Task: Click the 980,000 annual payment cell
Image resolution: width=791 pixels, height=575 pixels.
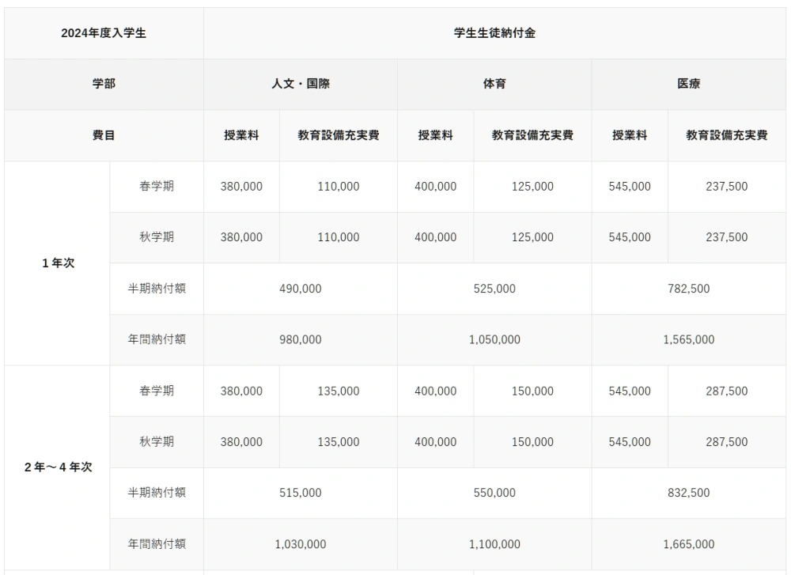Action: pyautogui.click(x=300, y=339)
